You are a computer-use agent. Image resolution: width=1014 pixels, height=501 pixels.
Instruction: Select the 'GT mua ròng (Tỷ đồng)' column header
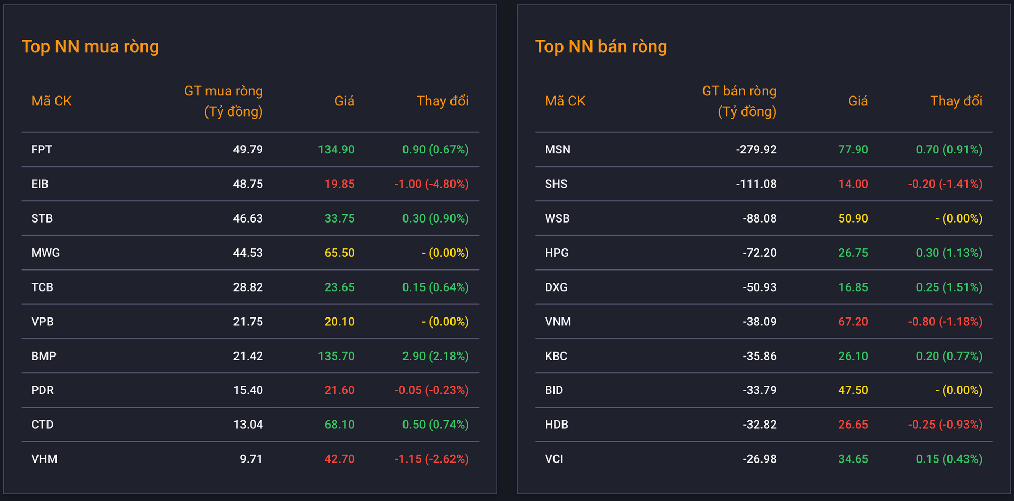pos(223,101)
